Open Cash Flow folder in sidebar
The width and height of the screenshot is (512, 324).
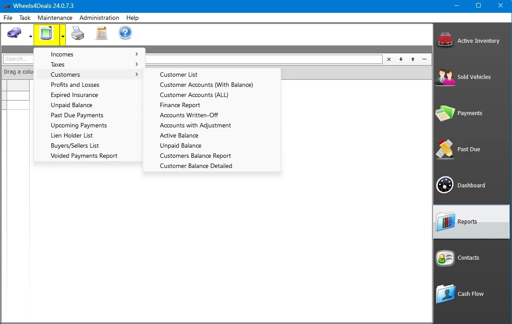click(x=471, y=294)
